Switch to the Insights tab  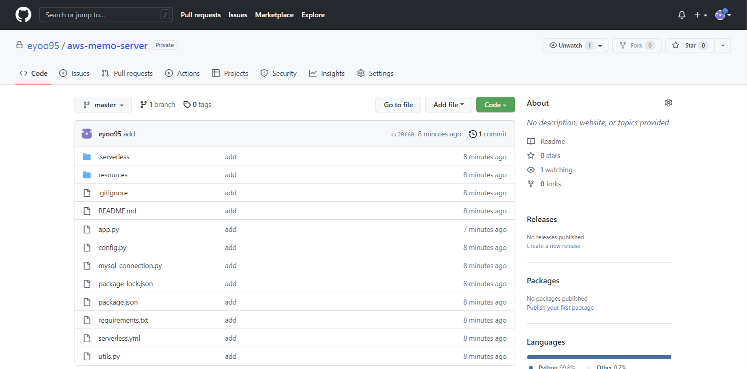(x=327, y=73)
